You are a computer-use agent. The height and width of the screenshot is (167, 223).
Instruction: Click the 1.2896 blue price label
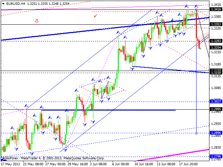[216, 133]
